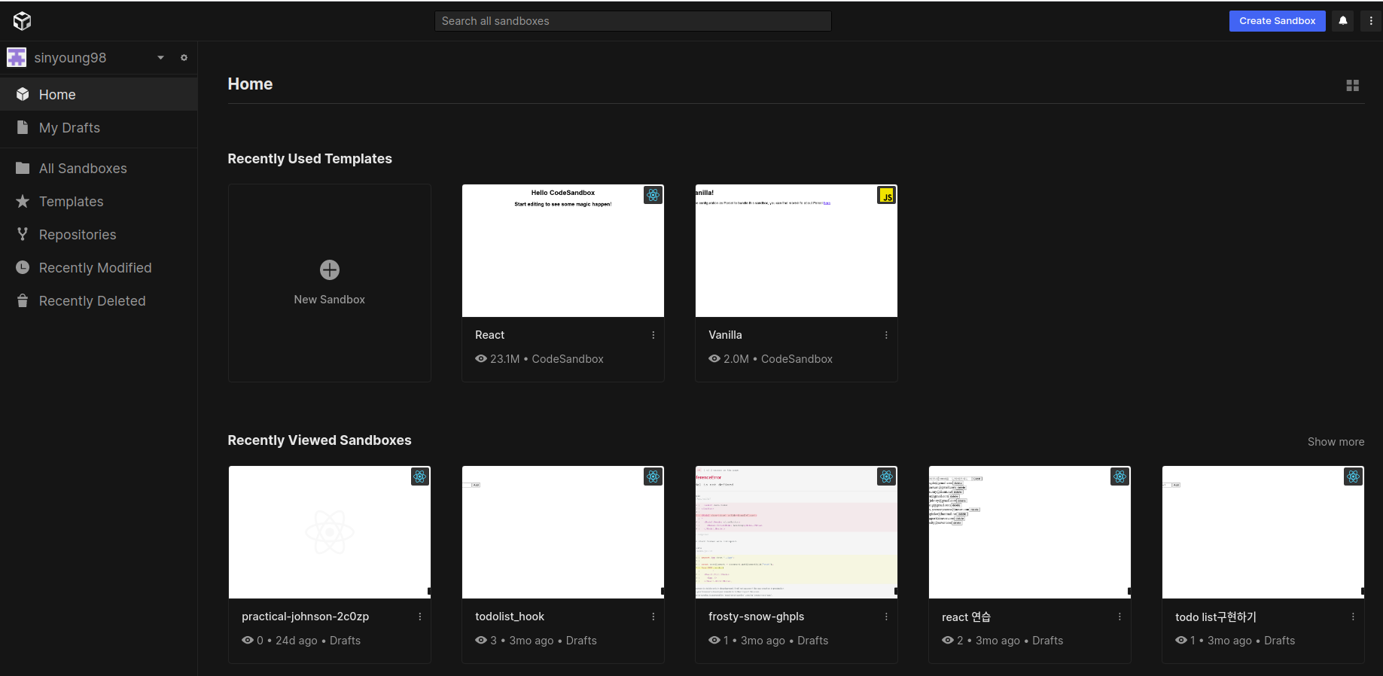Click the Templates star icon
The image size is (1383, 676).
point(23,201)
